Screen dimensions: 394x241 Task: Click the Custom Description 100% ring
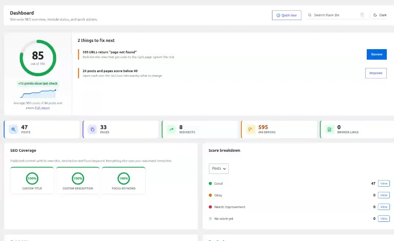click(78, 178)
